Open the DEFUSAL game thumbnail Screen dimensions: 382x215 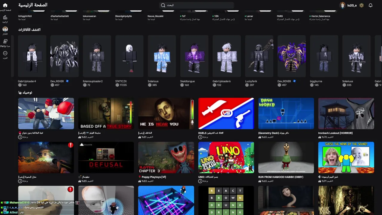[106, 157]
